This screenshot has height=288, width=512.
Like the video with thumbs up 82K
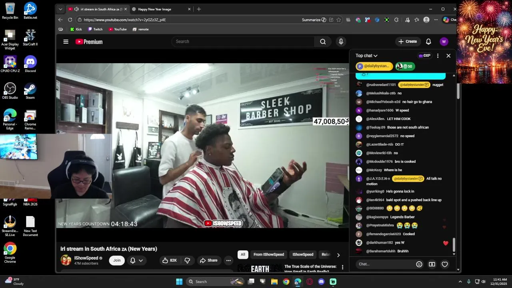(x=169, y=260)
